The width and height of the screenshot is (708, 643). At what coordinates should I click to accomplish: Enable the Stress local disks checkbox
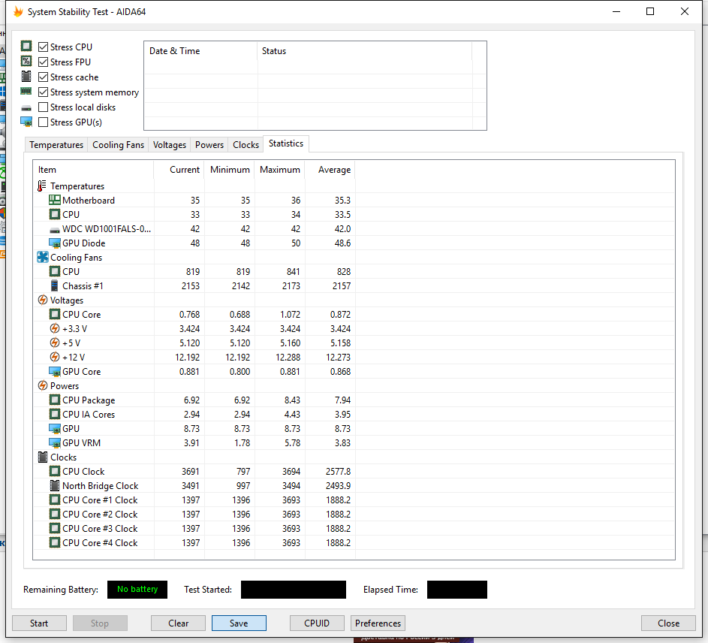[44, 107]
